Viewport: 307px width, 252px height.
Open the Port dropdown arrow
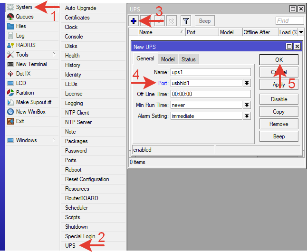pyautogui.click(x=247, y=83)
